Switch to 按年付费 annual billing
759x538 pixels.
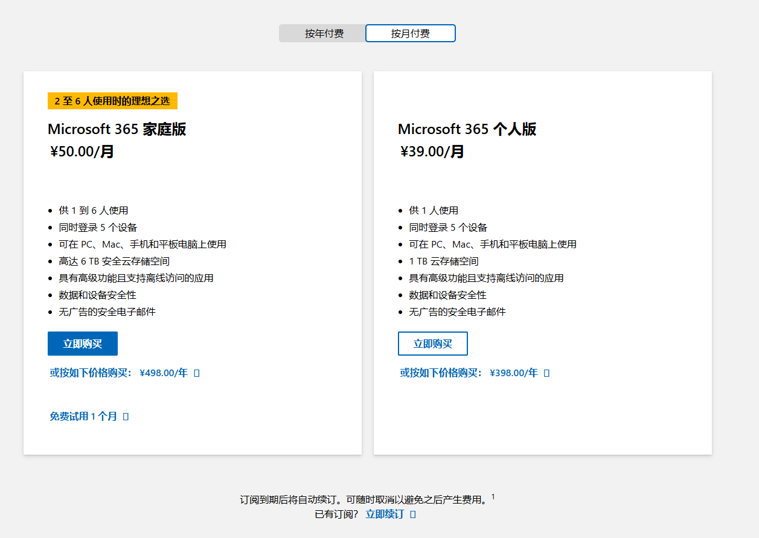coord(323,33)
